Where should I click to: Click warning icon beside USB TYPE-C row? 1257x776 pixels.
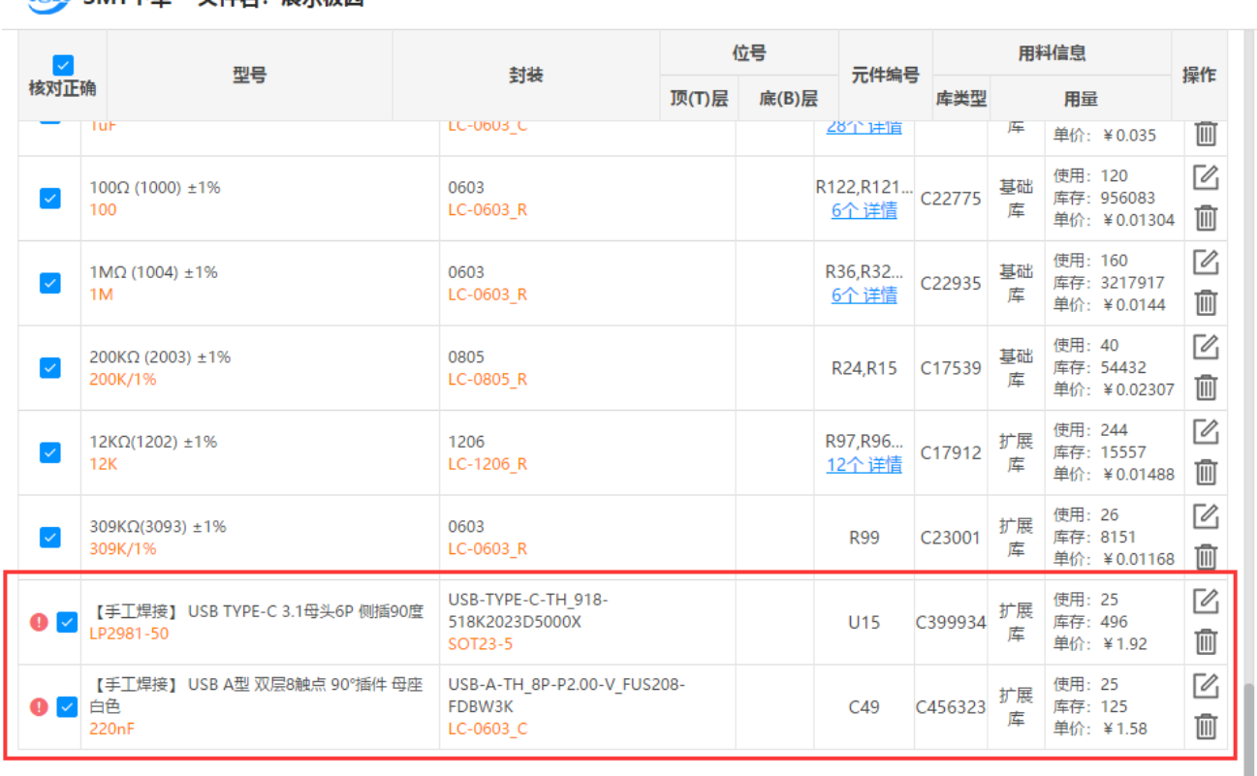click(39, 622)
